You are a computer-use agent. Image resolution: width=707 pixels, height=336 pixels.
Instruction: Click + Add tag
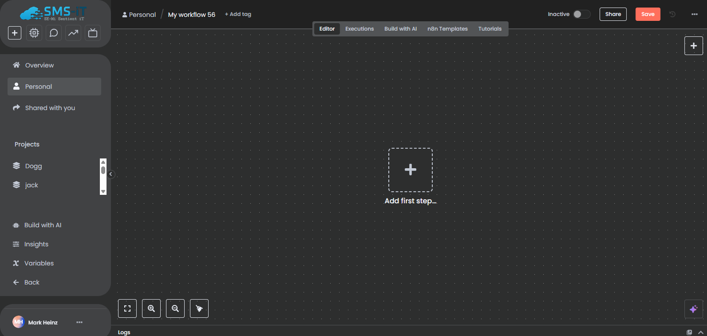coord(238,14)
